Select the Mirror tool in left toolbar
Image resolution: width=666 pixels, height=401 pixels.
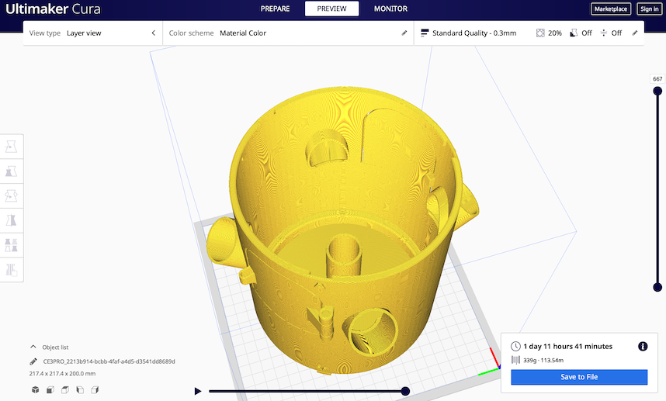point(11,220)
